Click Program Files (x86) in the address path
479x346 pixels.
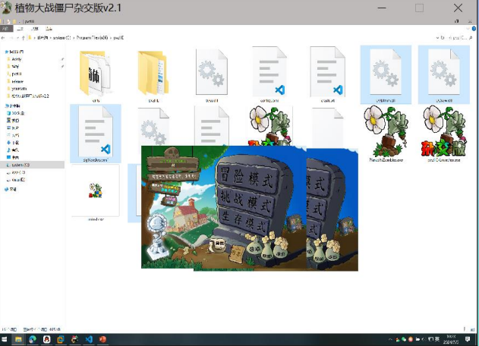(x=92, y=38)
